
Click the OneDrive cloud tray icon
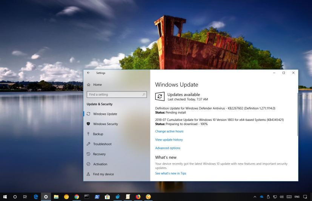click(x=262, y=197)
